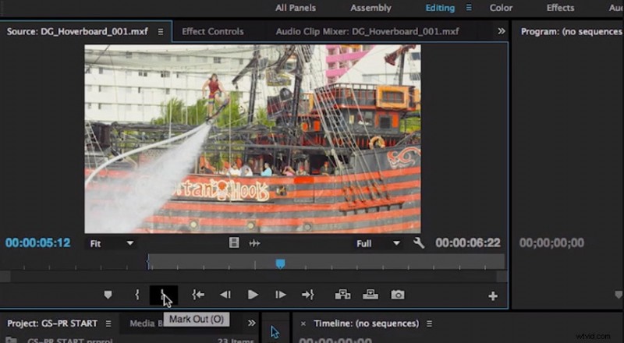Click the Insert edit icon
This screenshot has width=624, height=343.
342,295
